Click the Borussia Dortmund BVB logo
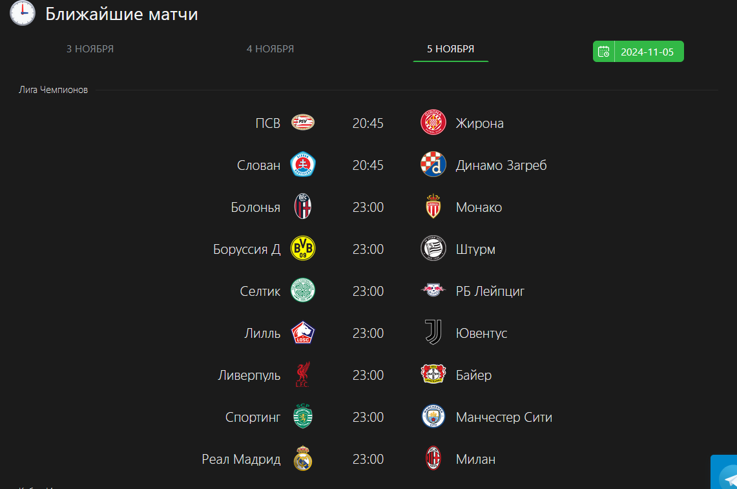 click(x=302, y=249)
